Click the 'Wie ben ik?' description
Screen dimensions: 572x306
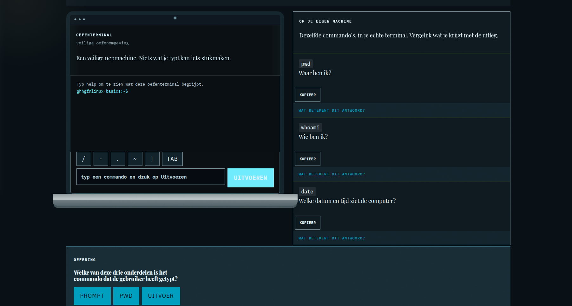313,137
